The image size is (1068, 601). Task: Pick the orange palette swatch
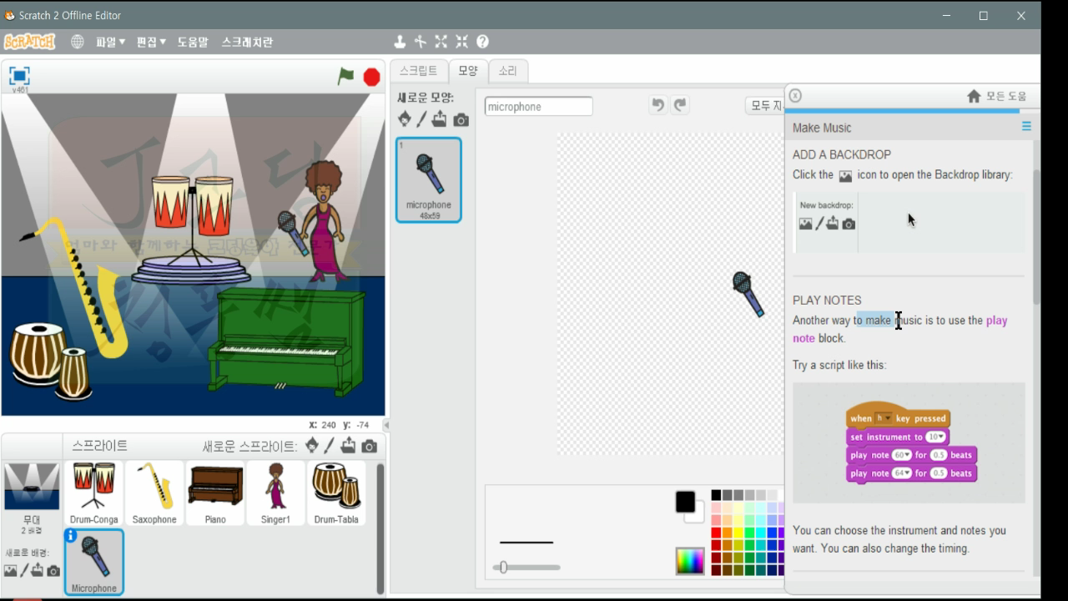click(x=727, y=533)
